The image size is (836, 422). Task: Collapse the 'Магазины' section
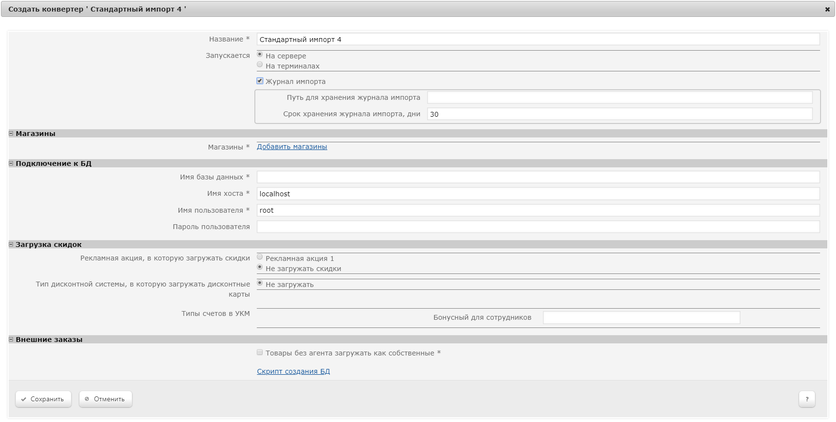point(11,134)
